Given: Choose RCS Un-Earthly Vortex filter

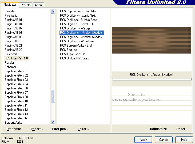Looking at the screenshot, I should tap(74, 58).
